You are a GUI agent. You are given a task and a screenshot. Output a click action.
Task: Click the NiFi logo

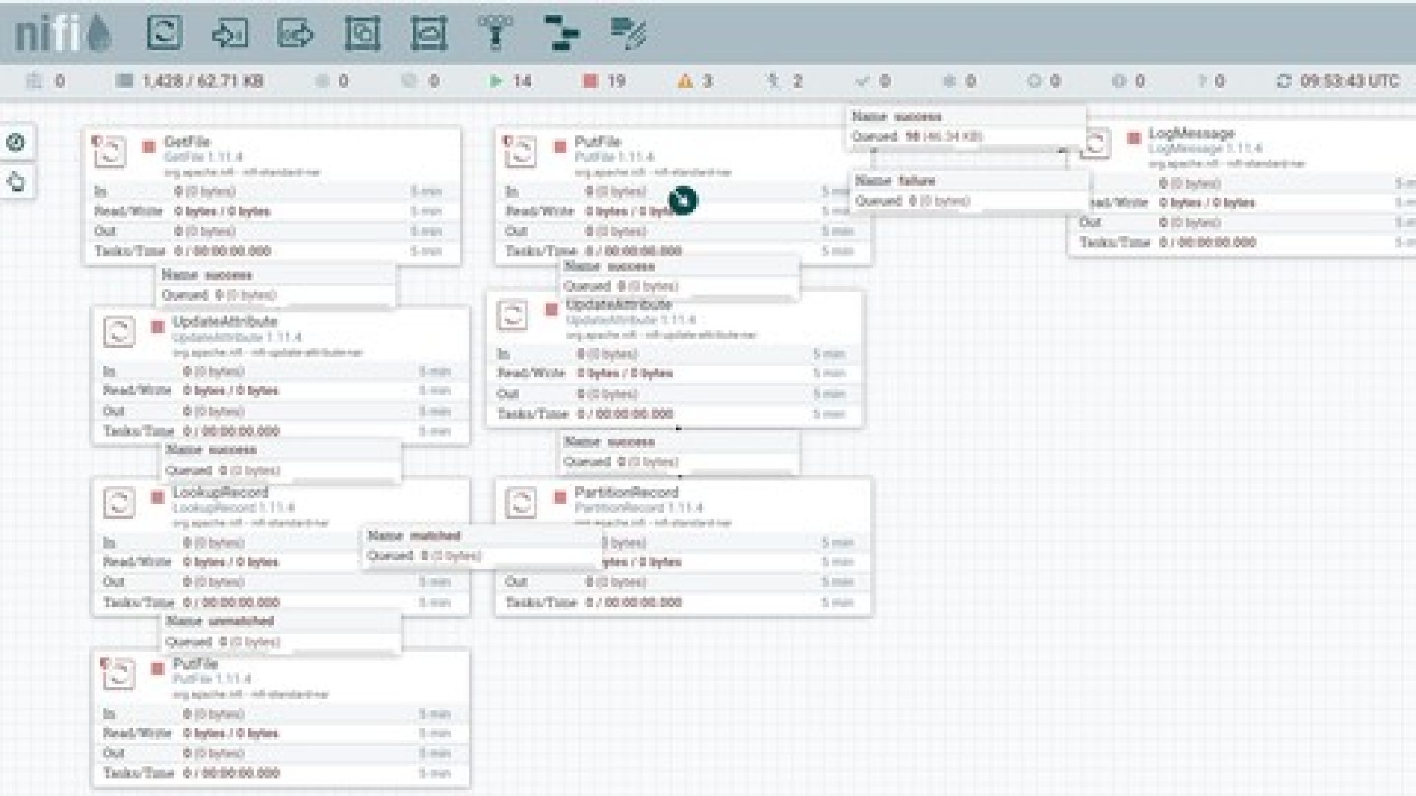point(64,33)
